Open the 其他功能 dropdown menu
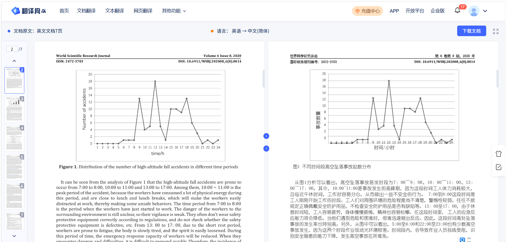 (174, 11)
